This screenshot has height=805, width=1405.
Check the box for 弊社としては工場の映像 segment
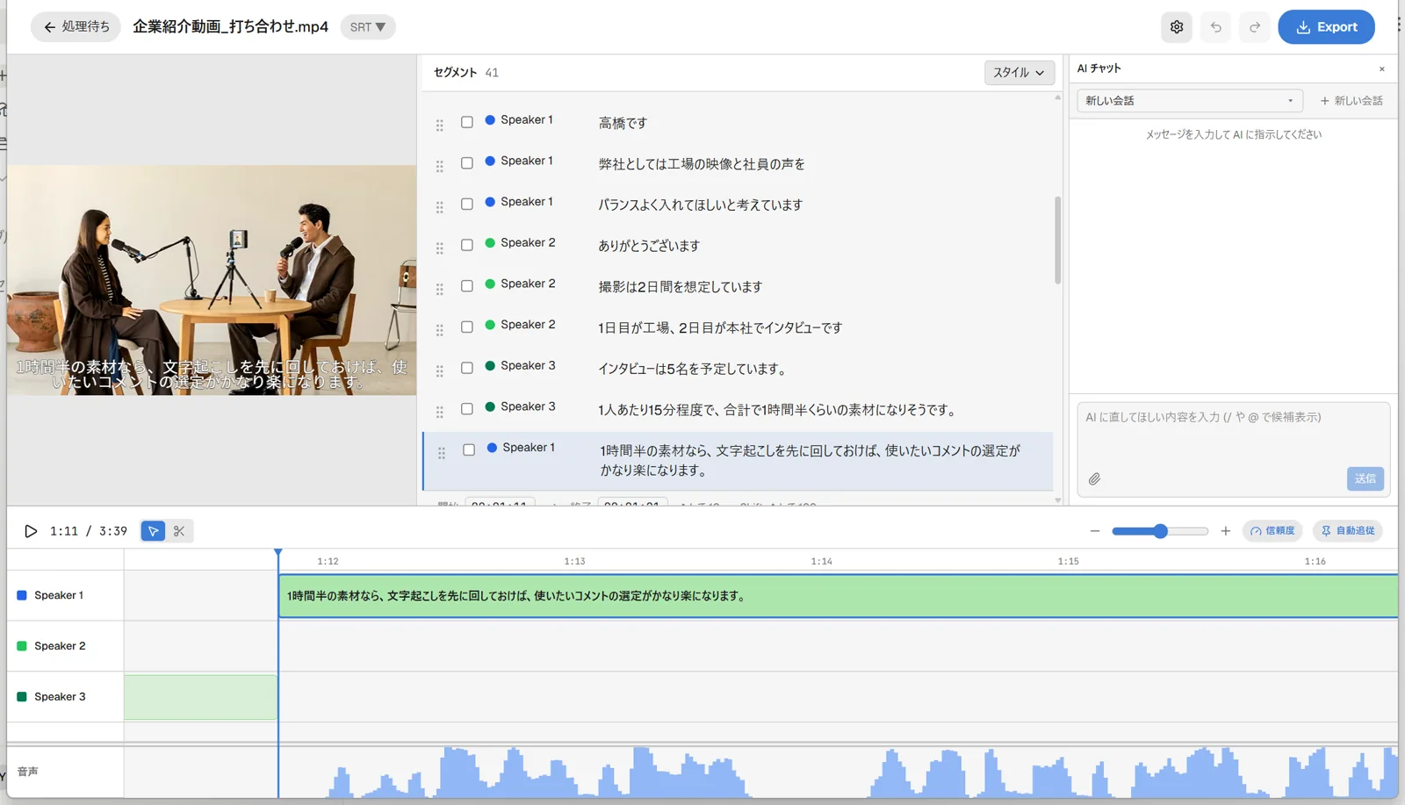[467, 163]
